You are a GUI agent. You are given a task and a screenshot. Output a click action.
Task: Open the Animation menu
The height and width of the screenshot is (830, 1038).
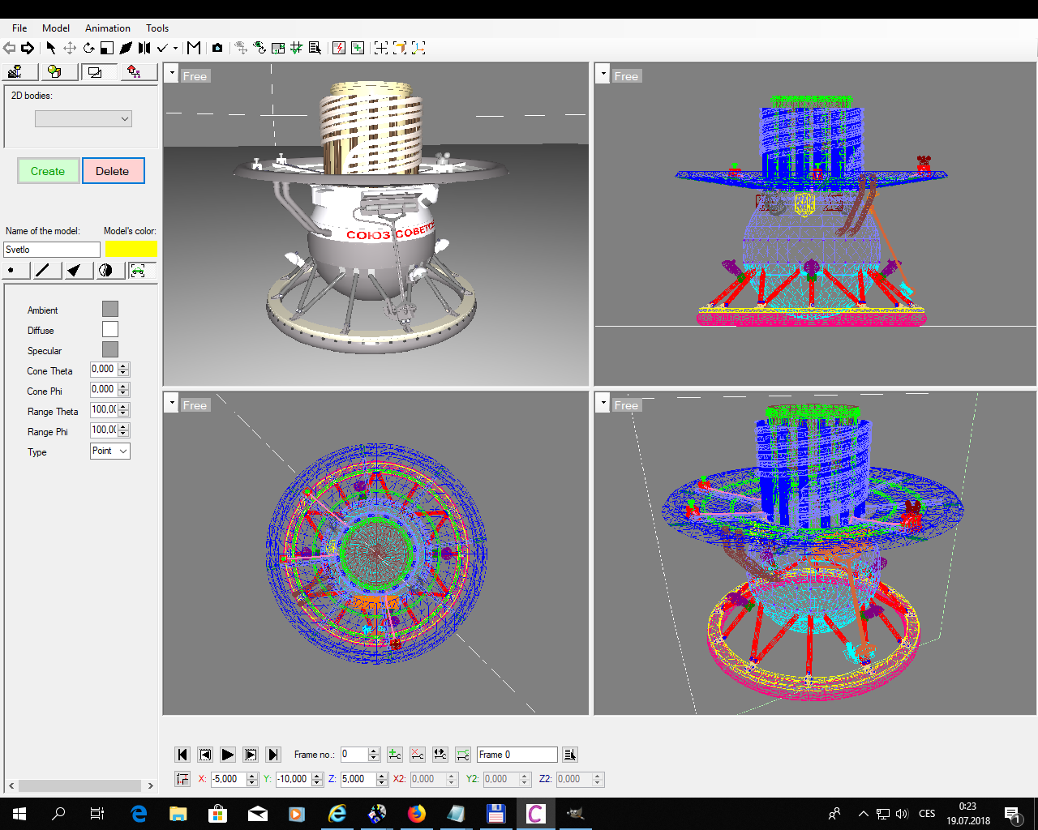click(107, 28)
